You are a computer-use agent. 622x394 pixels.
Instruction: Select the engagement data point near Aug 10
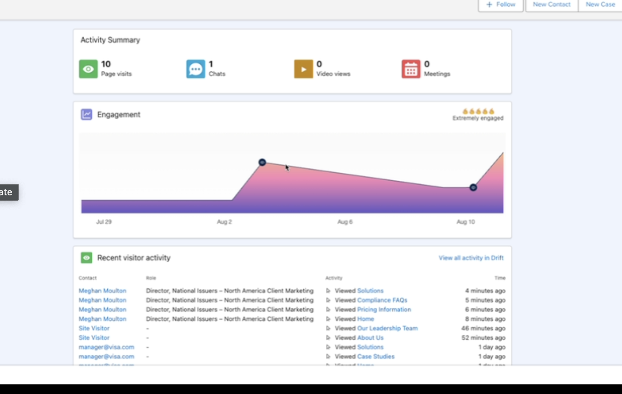click(473, 187)
